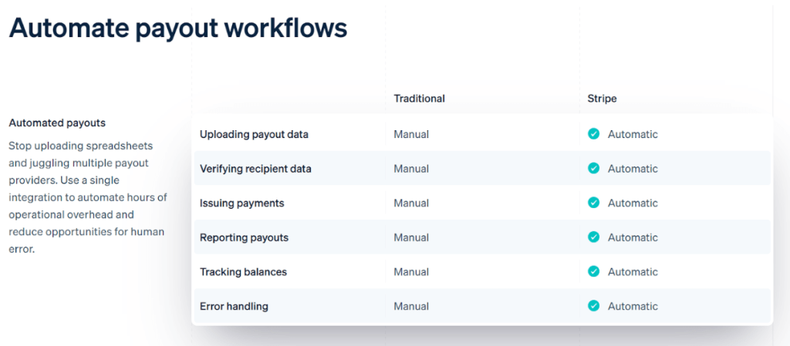Click 'Manual' in the Tracking balances row

411,271
